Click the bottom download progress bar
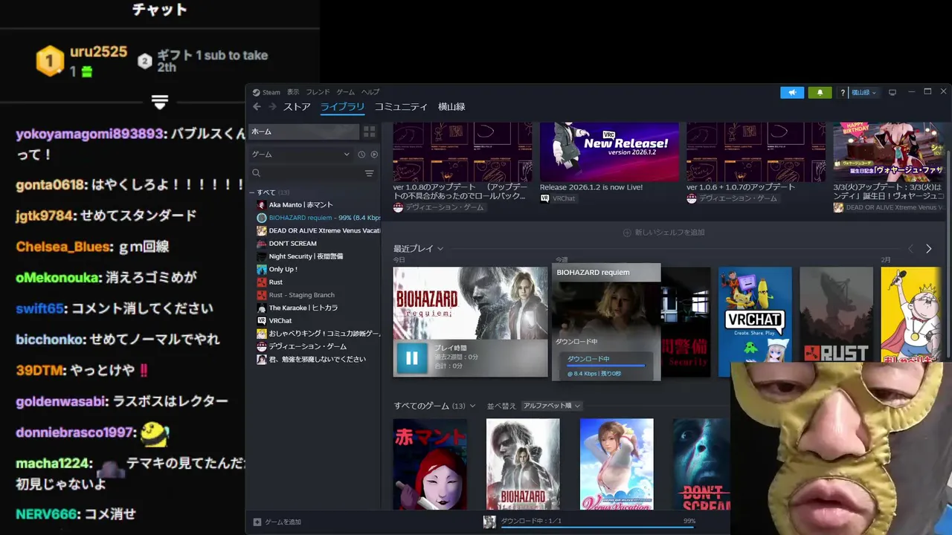This screenshot has width=952, height=535. point(597,527)
